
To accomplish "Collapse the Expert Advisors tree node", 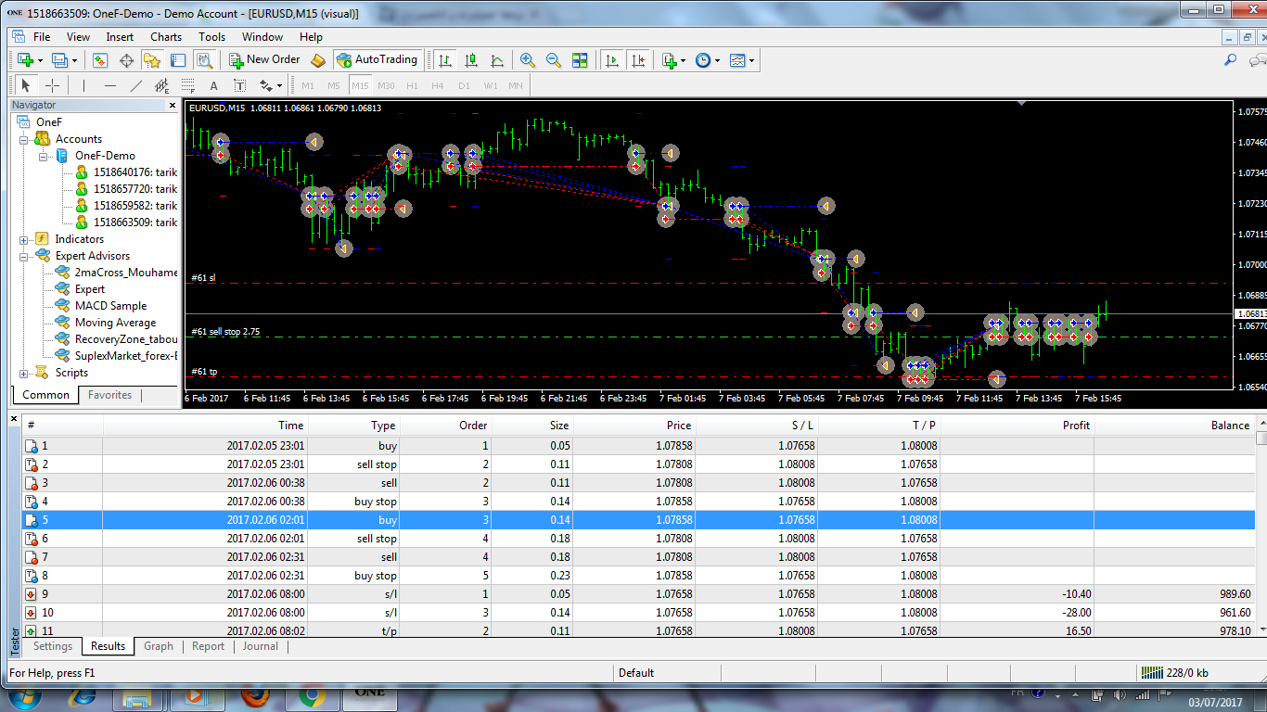I will pyautogui.click(x=24, y=256).
